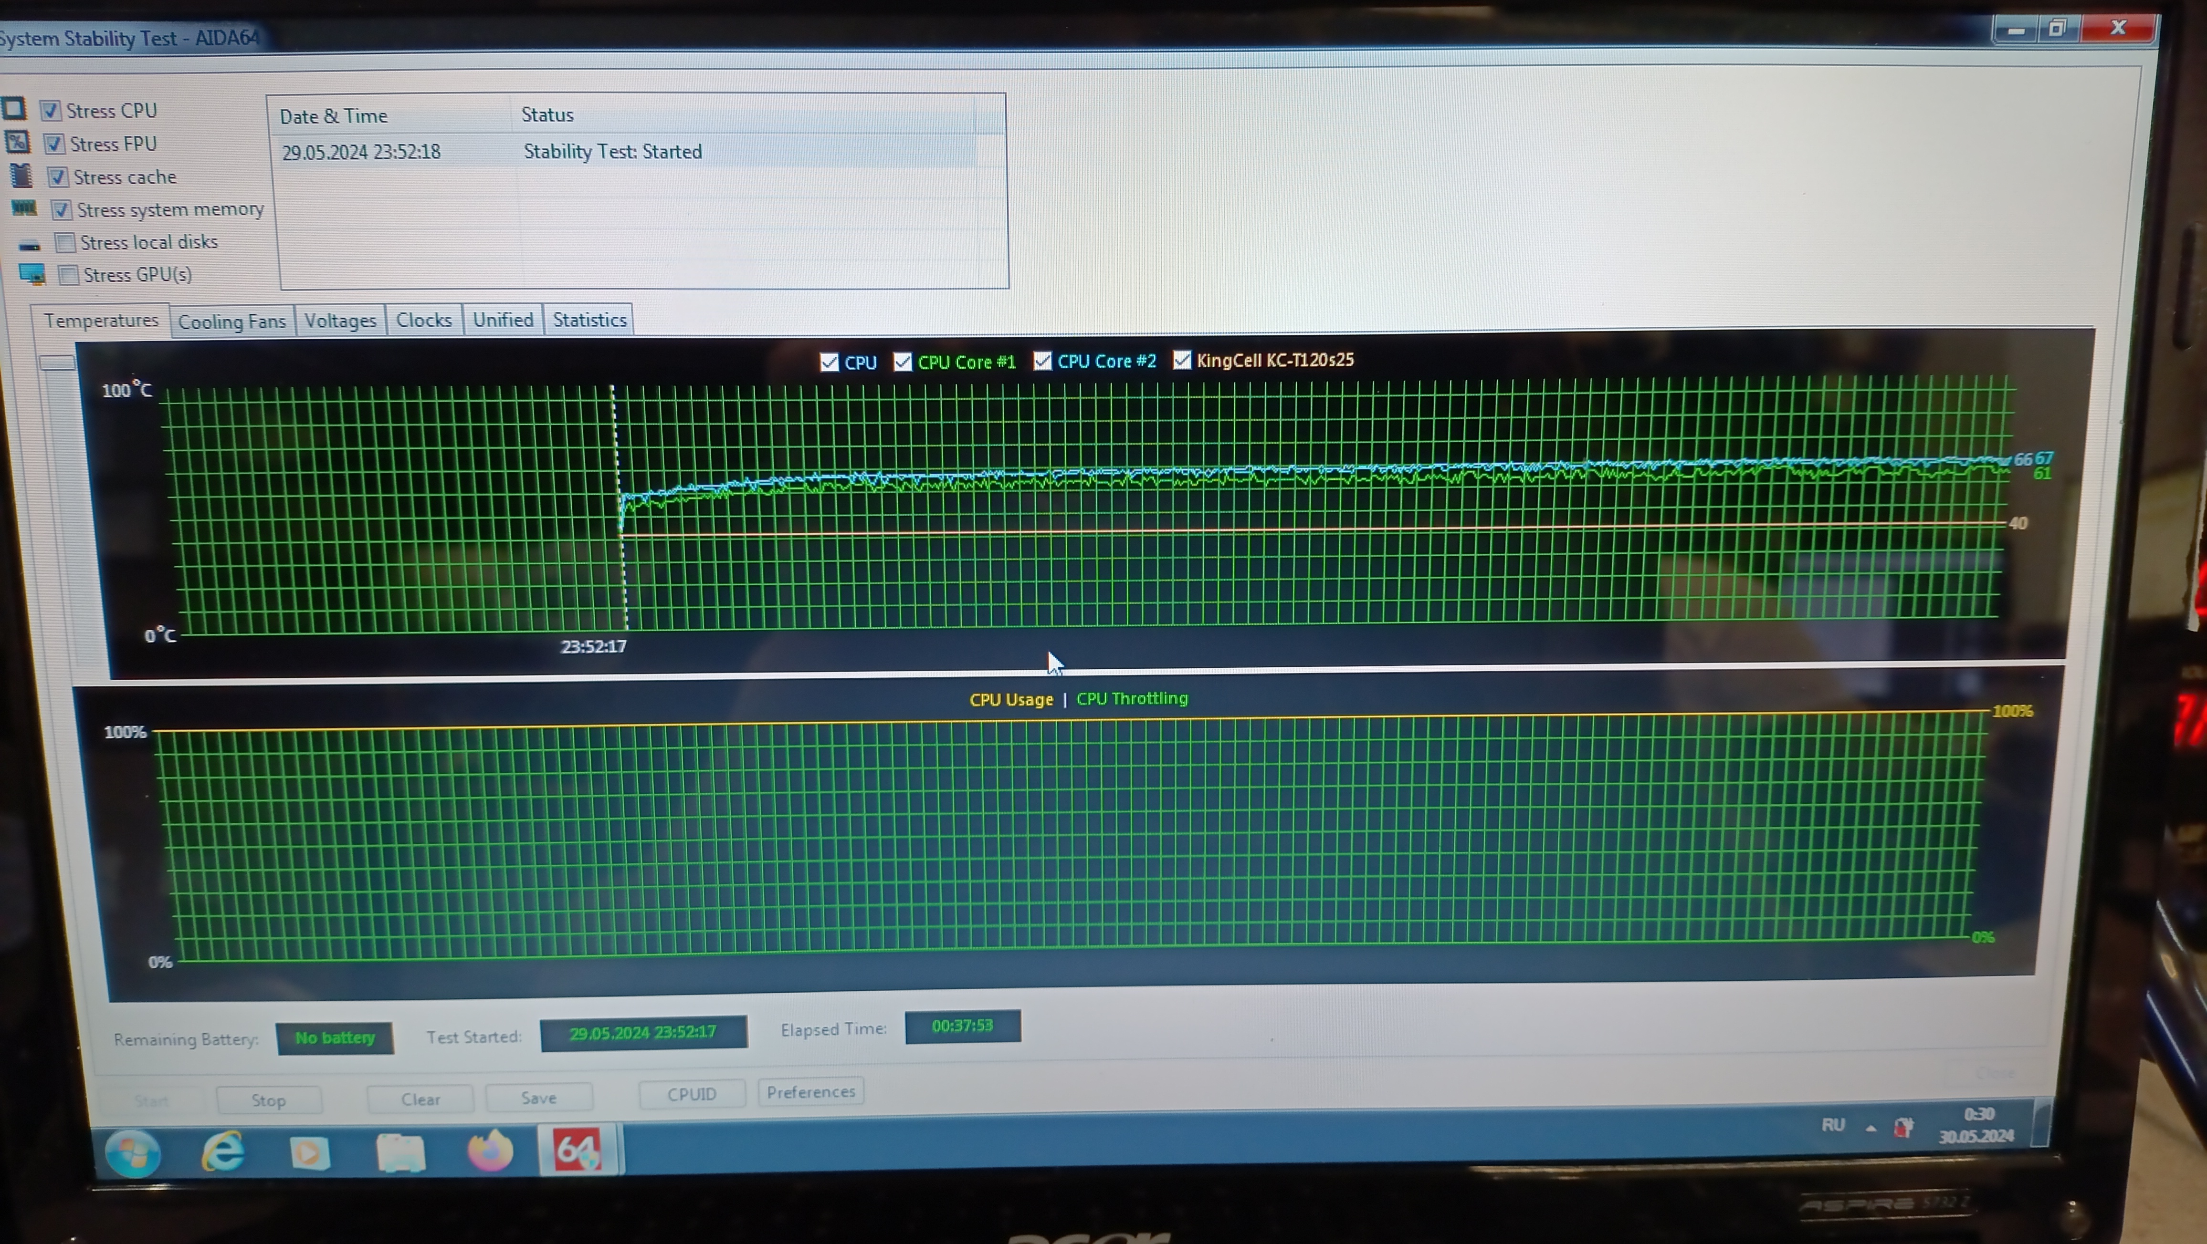This screenshot has height=1244, width=2207.
Task: Enable Stress local disks checkbox
Action: pos(64,242)
